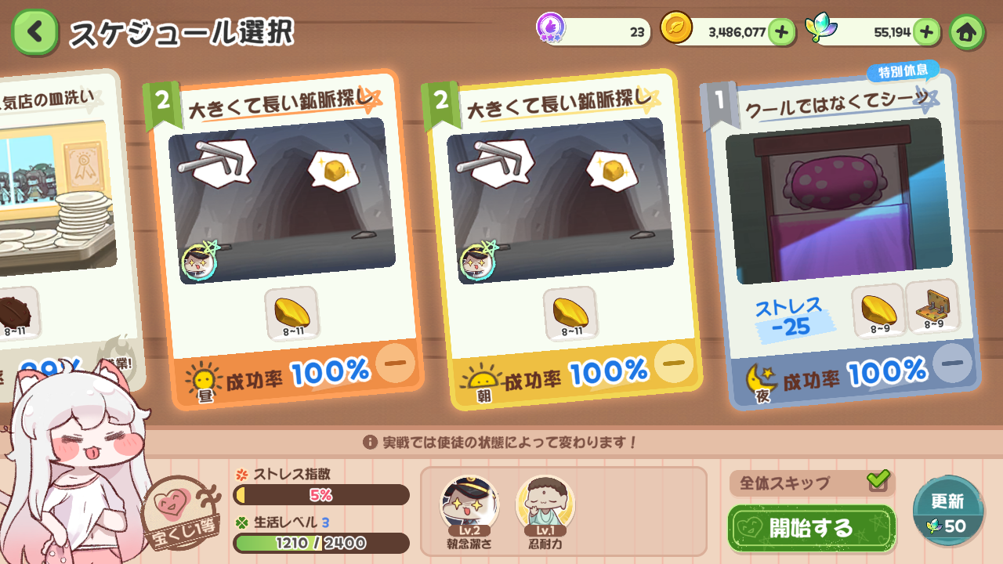Add more crystal gems with plus button
The width and height of the screenshot is (1003, 564).
pos(926,32)
